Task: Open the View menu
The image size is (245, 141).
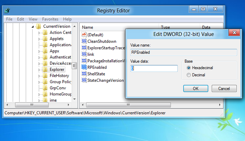Action: click(x=33, y=19)
